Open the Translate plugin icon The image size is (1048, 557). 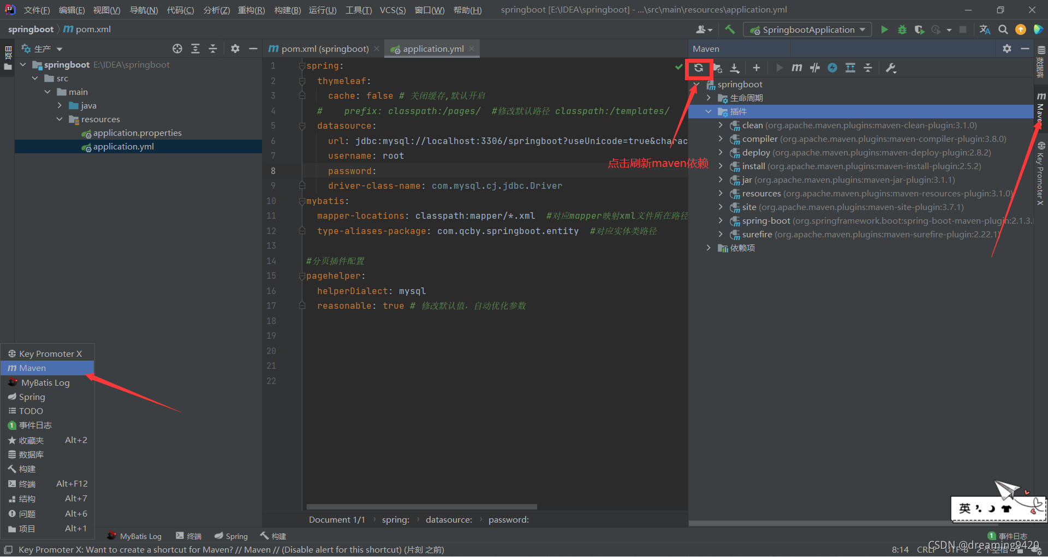coord(985,29)
